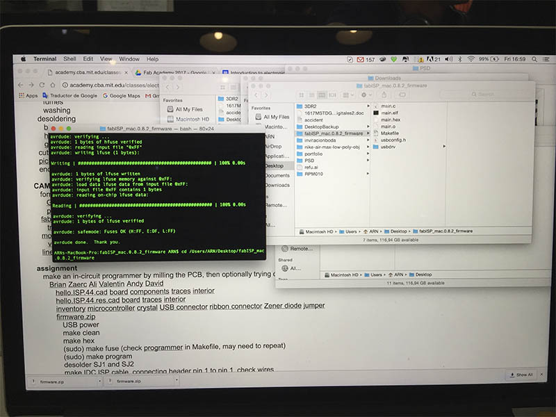Go forward in the fabISP Finder window

coord(266,95)
